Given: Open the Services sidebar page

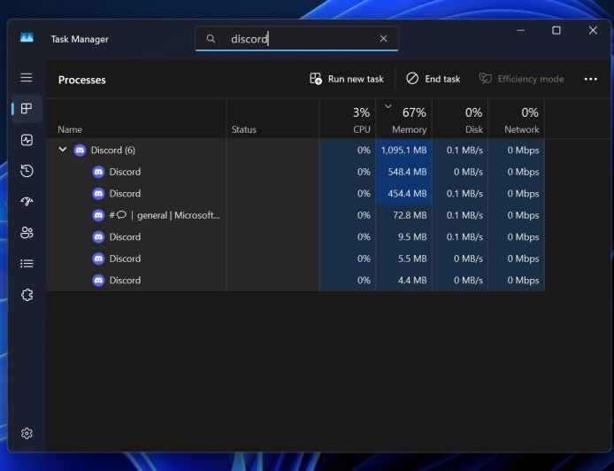Looking at the screenshot, I should [x=27, y=295].
